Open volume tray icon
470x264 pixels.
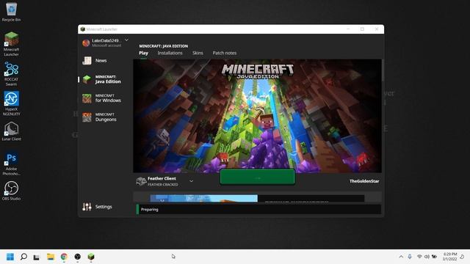[x=427, y=257]
